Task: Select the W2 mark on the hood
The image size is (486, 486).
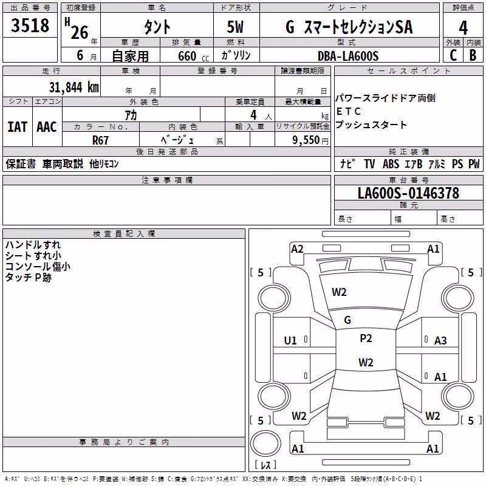Action: 339,292
